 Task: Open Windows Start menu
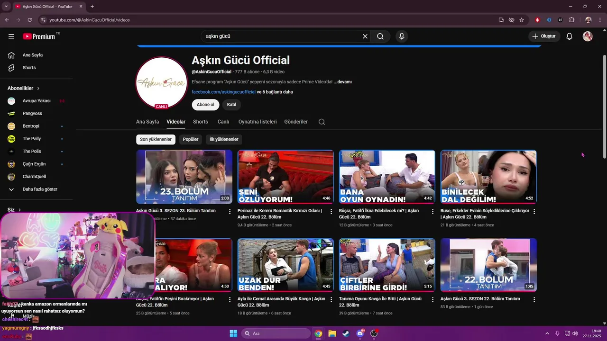click(233, 333)
